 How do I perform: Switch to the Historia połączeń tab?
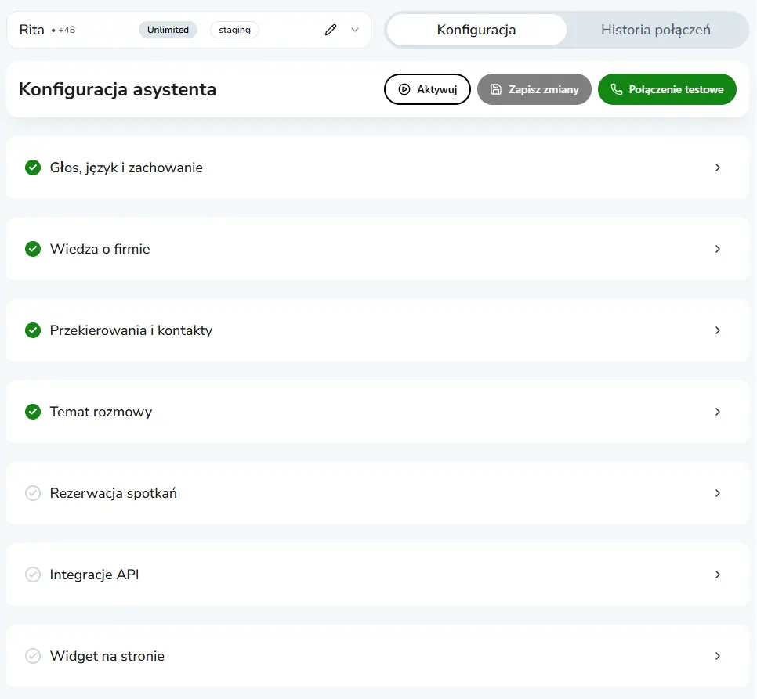click(656, 30)
